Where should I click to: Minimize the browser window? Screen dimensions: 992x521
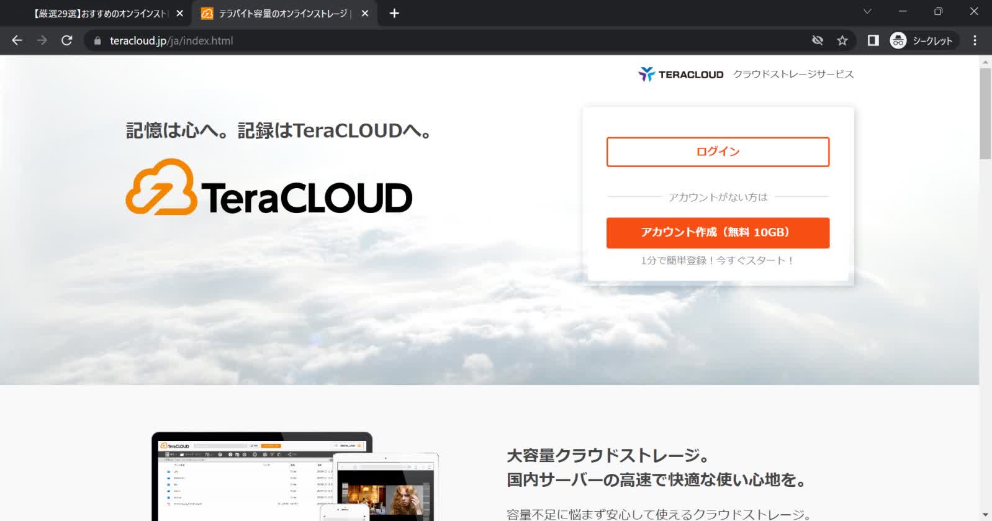click(x=903, y=11)
